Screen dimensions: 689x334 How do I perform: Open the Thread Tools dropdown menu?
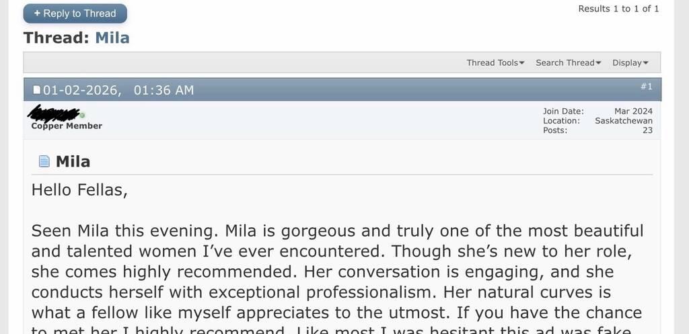click(x=495, y=62)
